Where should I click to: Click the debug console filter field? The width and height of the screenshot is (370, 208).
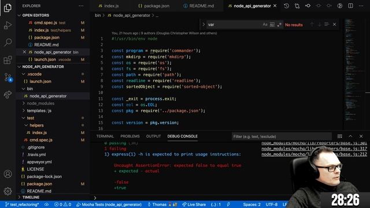(282, 136)
